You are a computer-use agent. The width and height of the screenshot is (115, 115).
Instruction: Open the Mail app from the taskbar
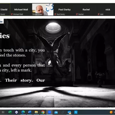pos(56,112)
